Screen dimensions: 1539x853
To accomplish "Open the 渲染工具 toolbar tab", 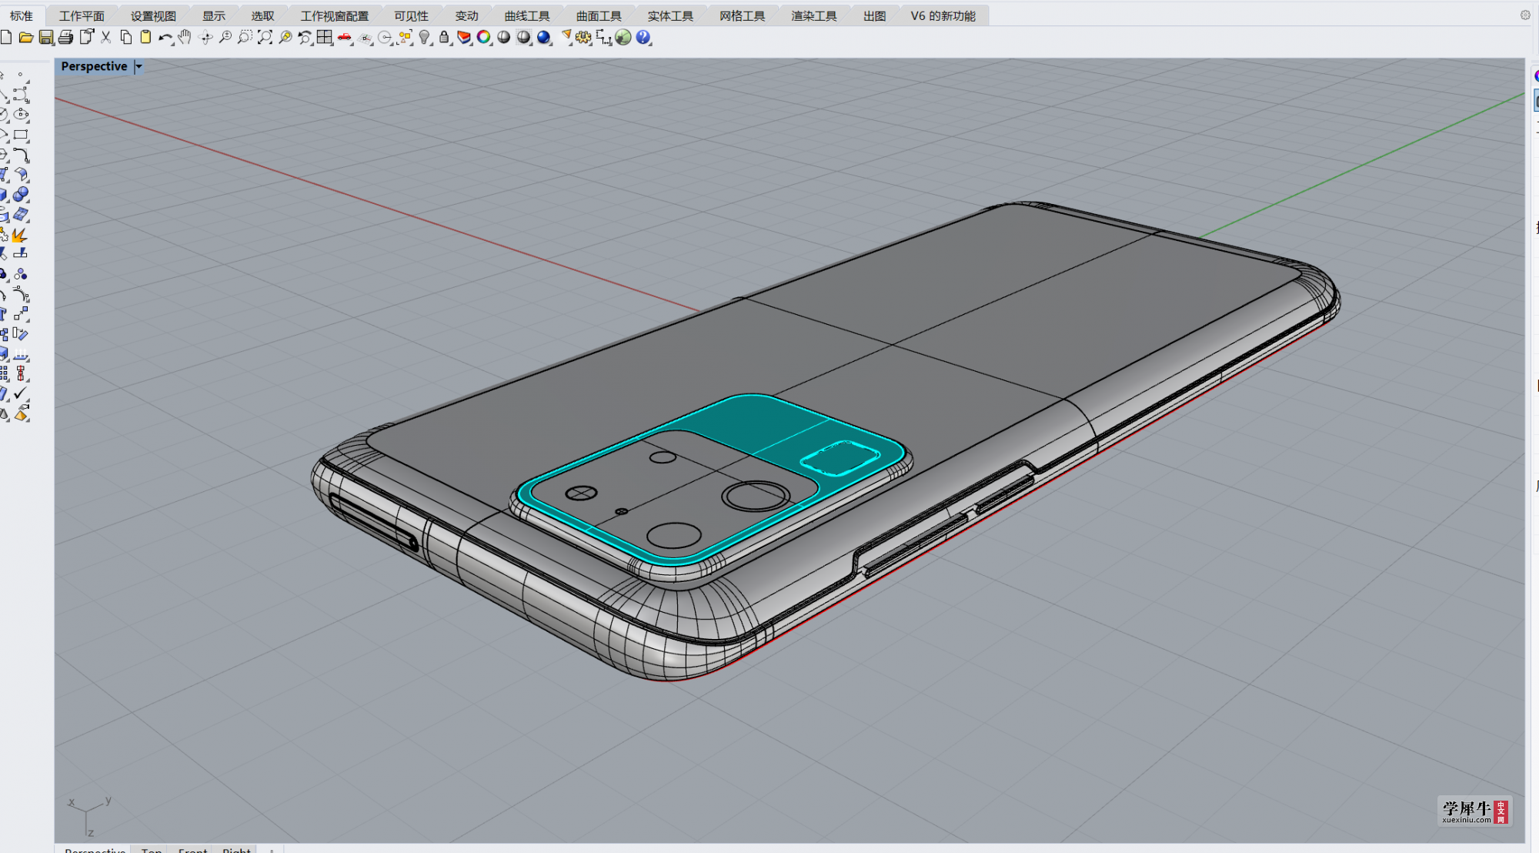I will [814, 15].
